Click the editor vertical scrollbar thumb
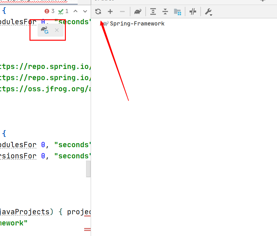The height and width of the screenshot is (236, 277). tap(88, 169)
